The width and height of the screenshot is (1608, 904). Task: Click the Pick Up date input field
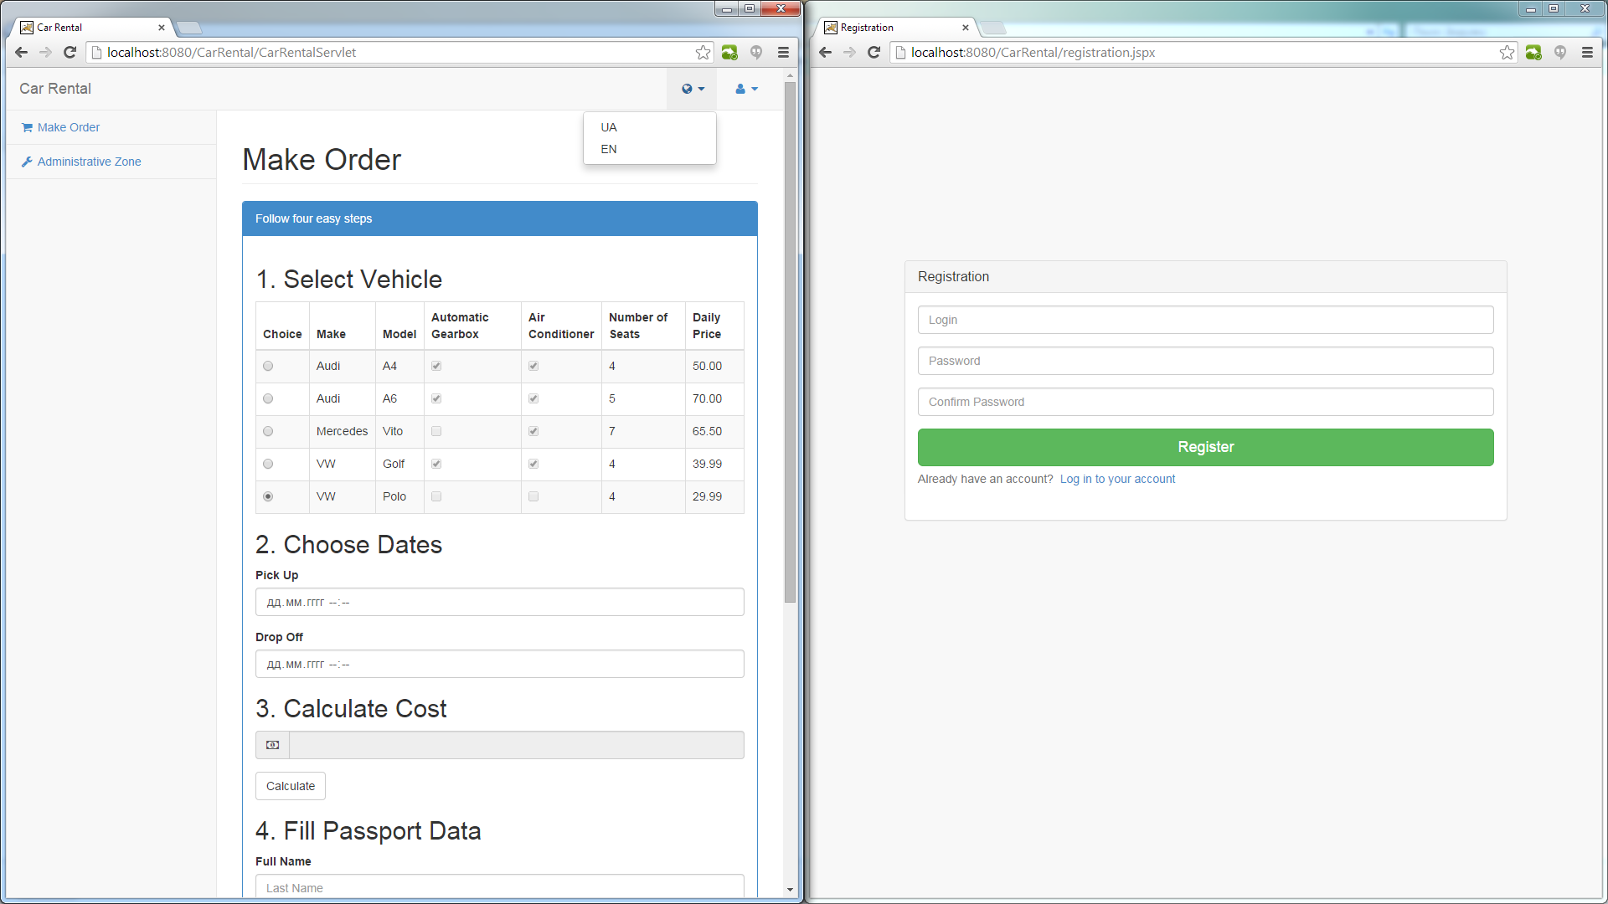tap(499, 602)
